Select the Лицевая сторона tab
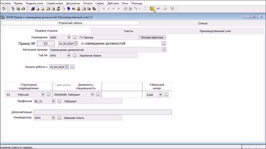 46,31
